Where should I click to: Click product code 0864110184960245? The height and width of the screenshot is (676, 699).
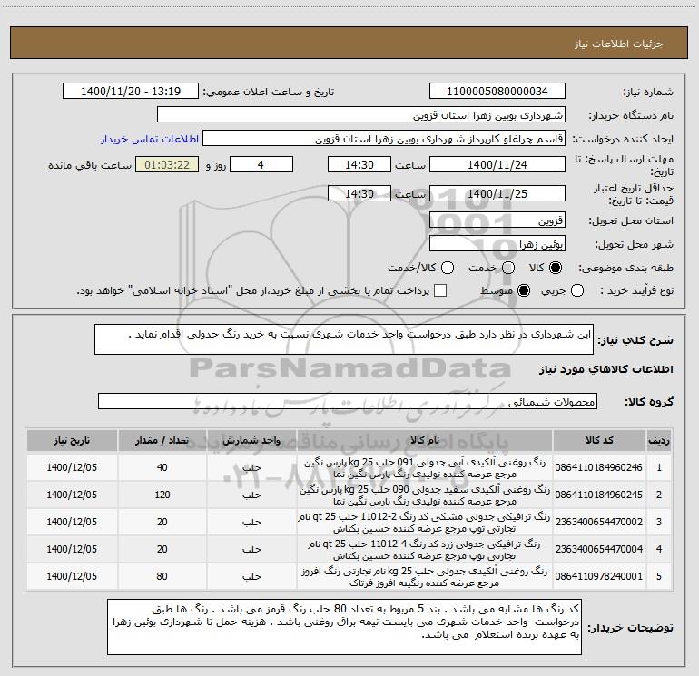599,495
